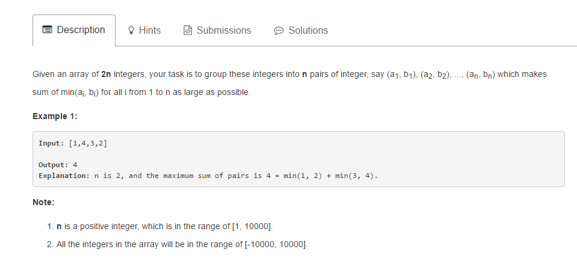Click the Example 1 heading

(x=55, y=116)
